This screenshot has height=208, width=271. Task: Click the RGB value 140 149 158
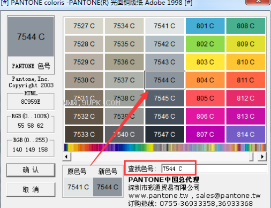pos(31,150)
